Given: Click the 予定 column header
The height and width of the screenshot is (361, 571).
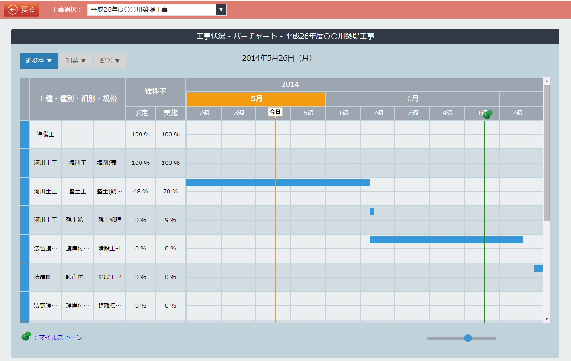Looking at the screenshot, I should tap(141, 113).
